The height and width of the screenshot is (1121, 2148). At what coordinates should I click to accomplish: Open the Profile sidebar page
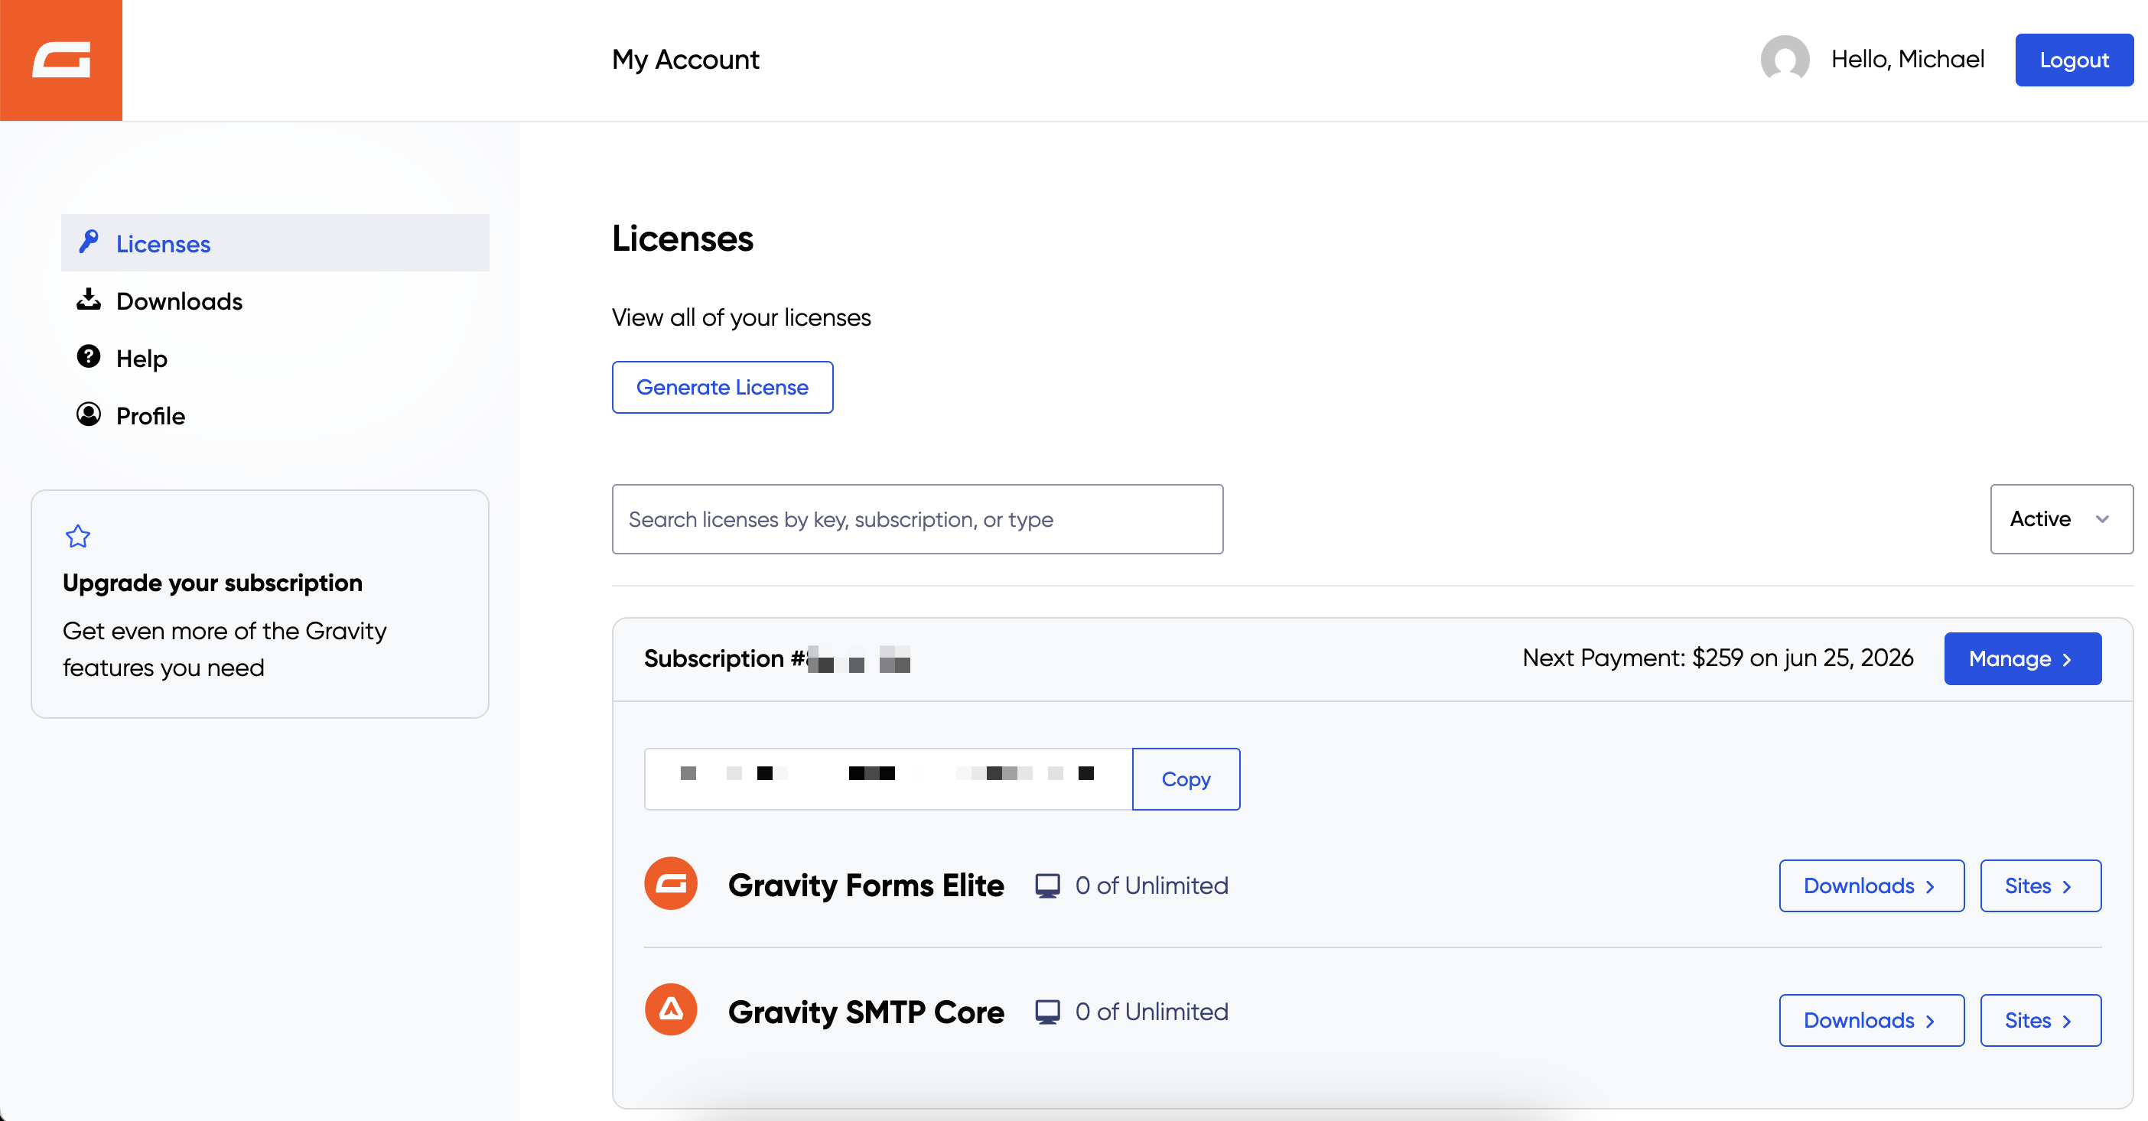click(150, 416)
